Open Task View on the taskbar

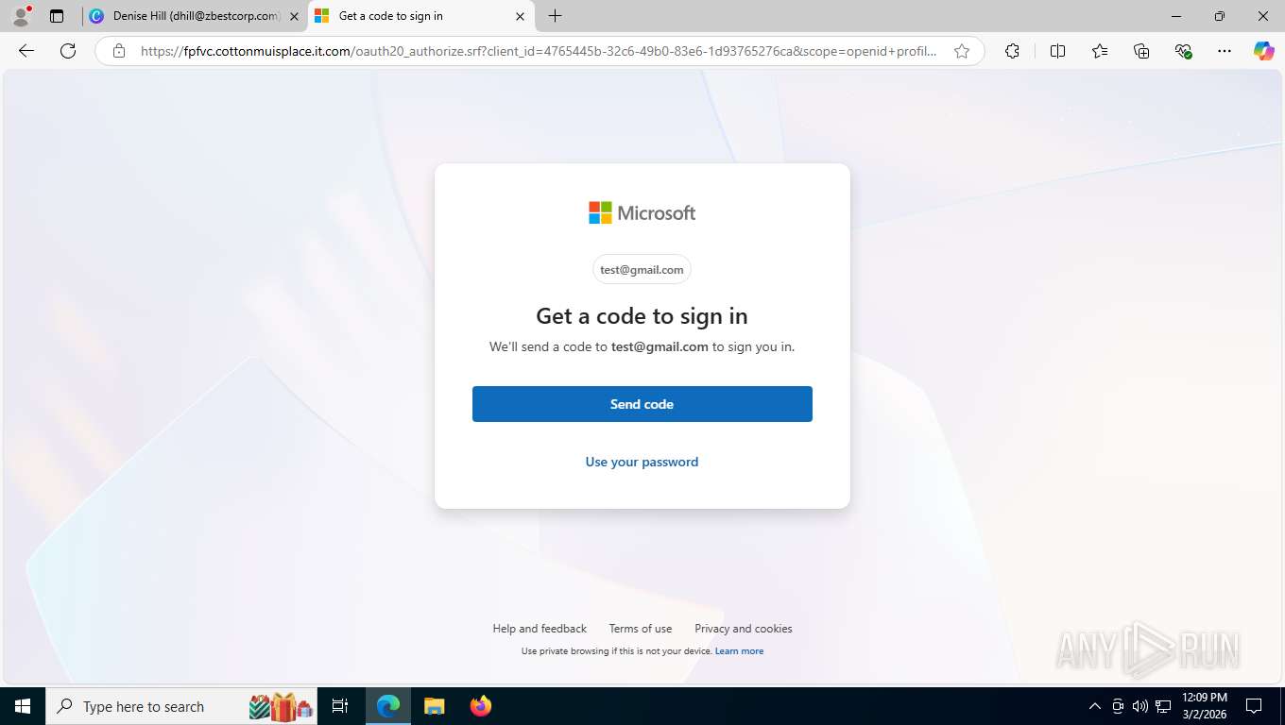click(340, 706)
